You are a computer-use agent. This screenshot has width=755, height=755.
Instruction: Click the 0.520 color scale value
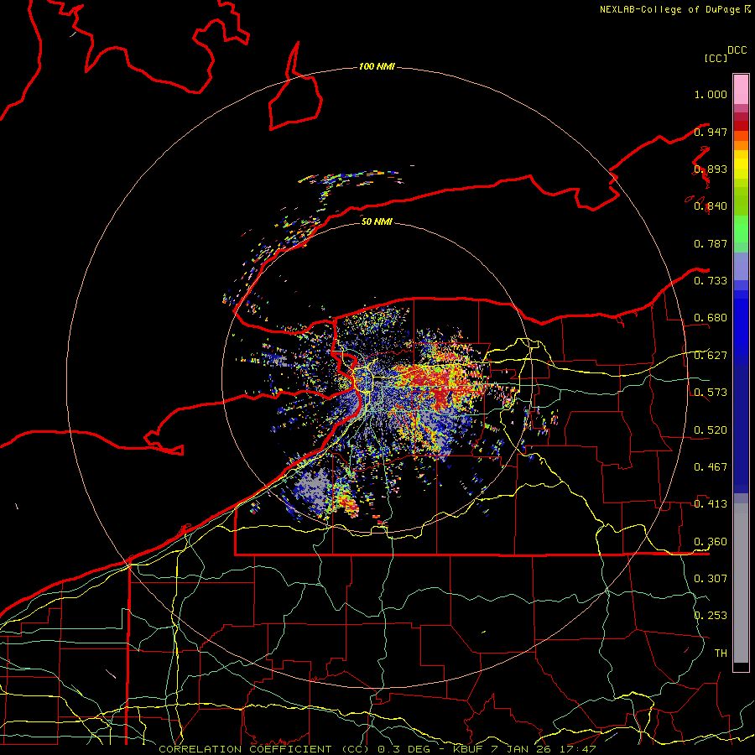point(711,430)
